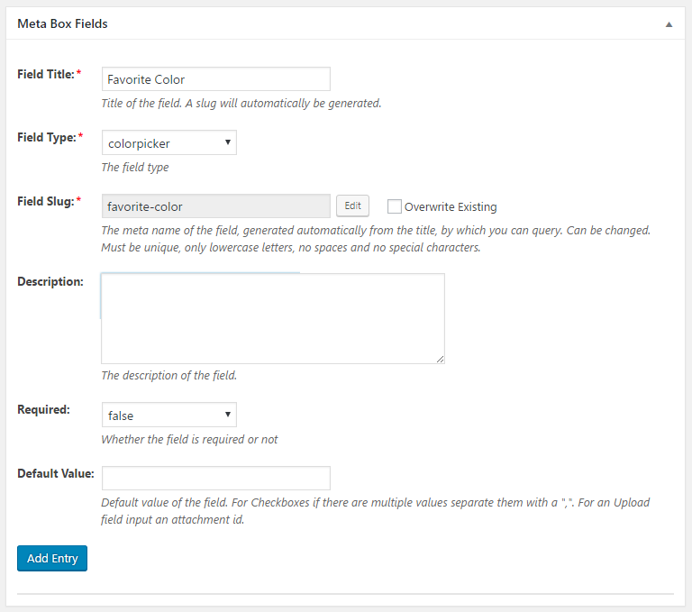
Task: Focus the Description text area
Action: coord(273,318)
